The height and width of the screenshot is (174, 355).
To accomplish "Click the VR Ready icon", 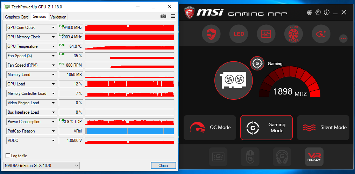I will click(314, 157).
